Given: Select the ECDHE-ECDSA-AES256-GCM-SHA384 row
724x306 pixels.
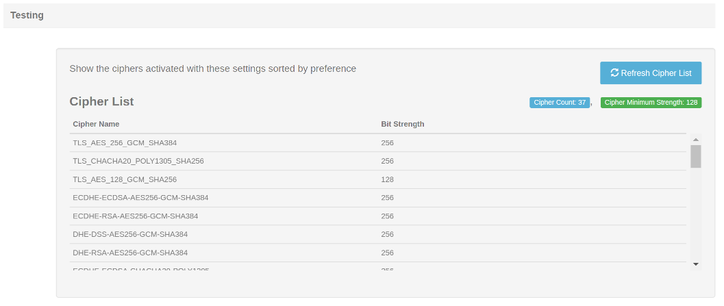Looking at the screenshot, I should (x=377, y=198).
